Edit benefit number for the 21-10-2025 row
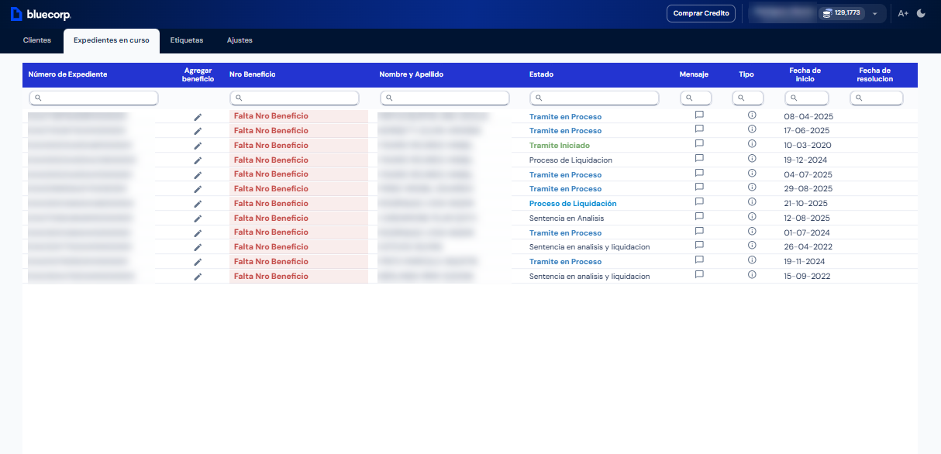 (198, 204)
